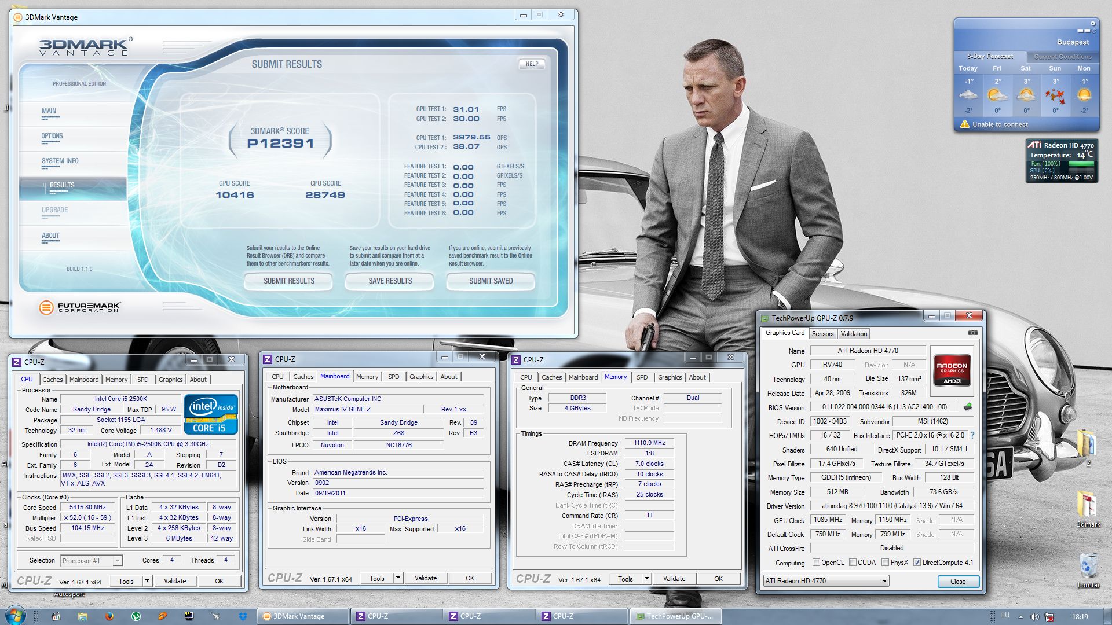Toggle the PhysX checkbox in GPU-Z
The width and height of the screenshot is (1112, 625).
click(x=885, y=562)
